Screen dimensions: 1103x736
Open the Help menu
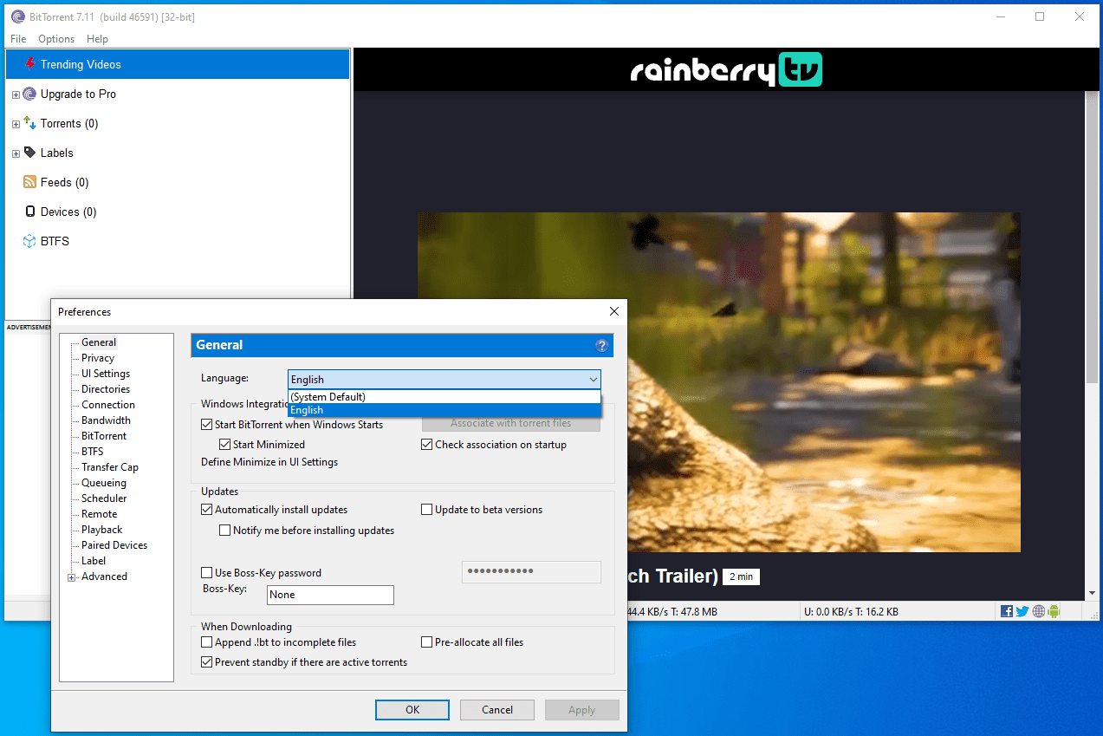click(97, 39)
